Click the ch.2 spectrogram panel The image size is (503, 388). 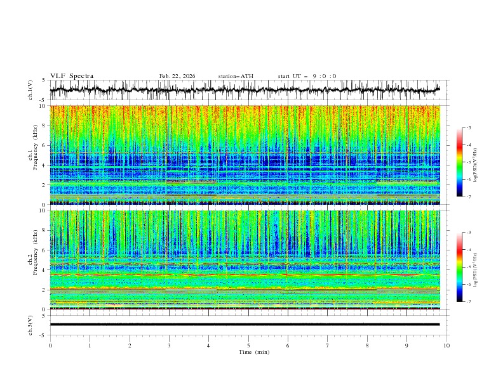[x=245, y=260]
